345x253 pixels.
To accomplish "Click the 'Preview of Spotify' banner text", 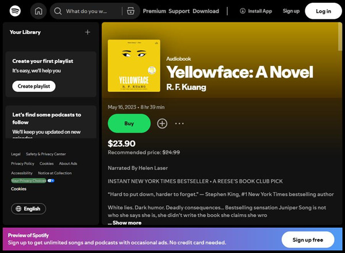I will click(x=28, y=235).
